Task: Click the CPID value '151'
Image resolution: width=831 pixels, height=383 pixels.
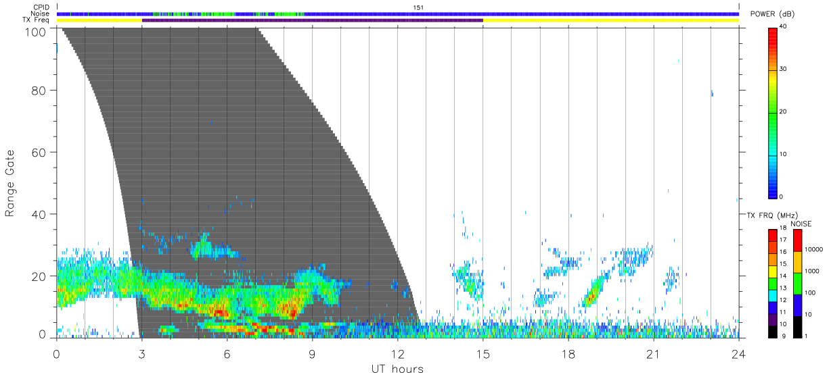Action: click(x=419, y=7)
